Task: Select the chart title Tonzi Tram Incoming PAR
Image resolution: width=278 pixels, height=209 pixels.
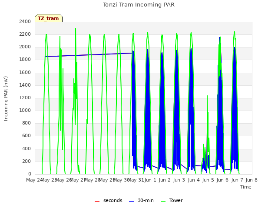Action: (139, 5)
